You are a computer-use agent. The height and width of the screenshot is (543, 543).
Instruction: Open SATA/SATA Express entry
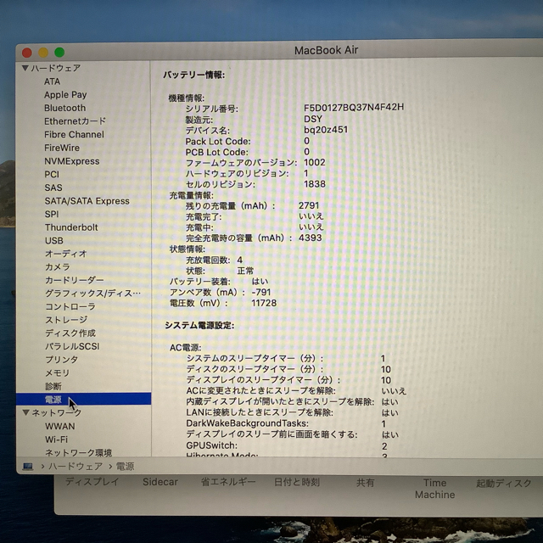click(87, 201)
